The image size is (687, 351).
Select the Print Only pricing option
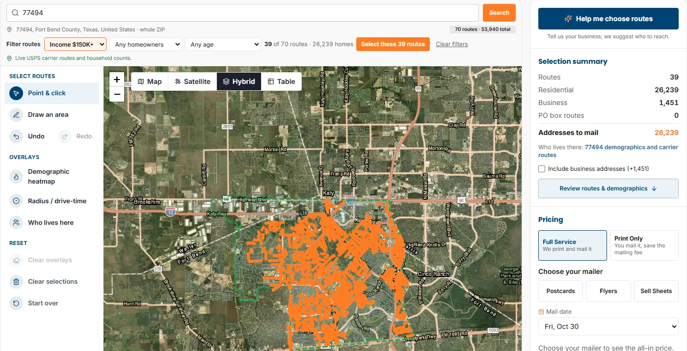pyautogui.click(x=644, y=245)
